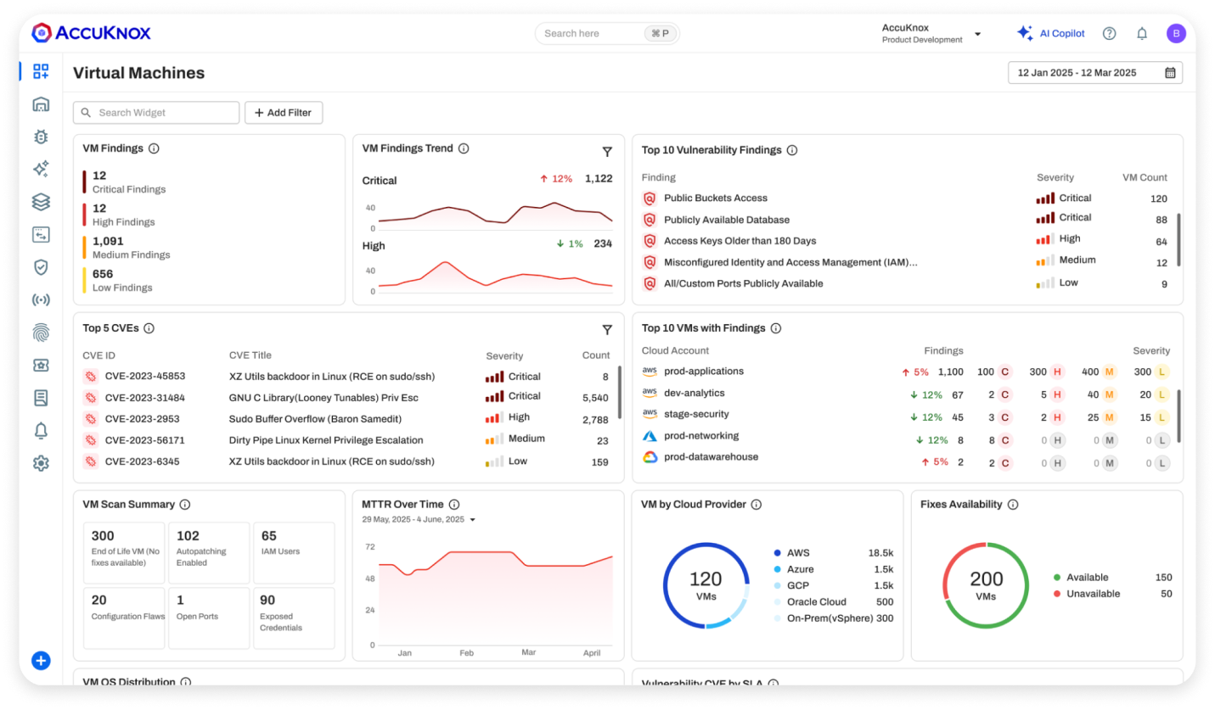Click the notifications bell in the sidebar
1215x710 pixels.
[x=40, y=430]
